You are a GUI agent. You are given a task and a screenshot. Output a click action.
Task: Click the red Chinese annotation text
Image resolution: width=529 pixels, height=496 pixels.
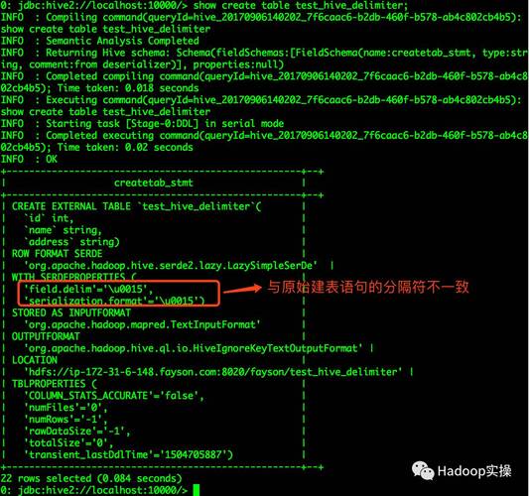pyautogui.click(x=368, y=287)
